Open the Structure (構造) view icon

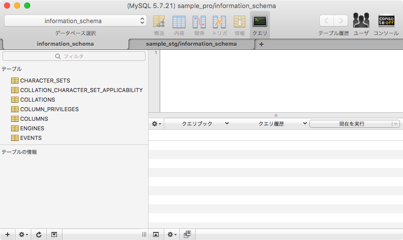click(159, 22)
